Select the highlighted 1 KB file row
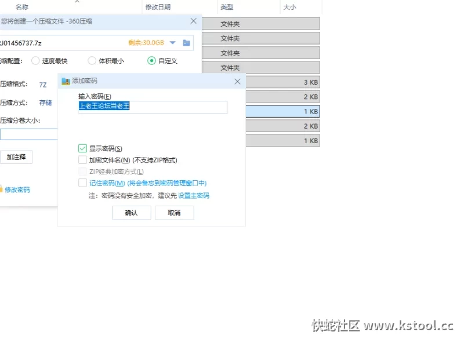Image resolution: width=464 pixels, height=354 pixels. (282, 111)
